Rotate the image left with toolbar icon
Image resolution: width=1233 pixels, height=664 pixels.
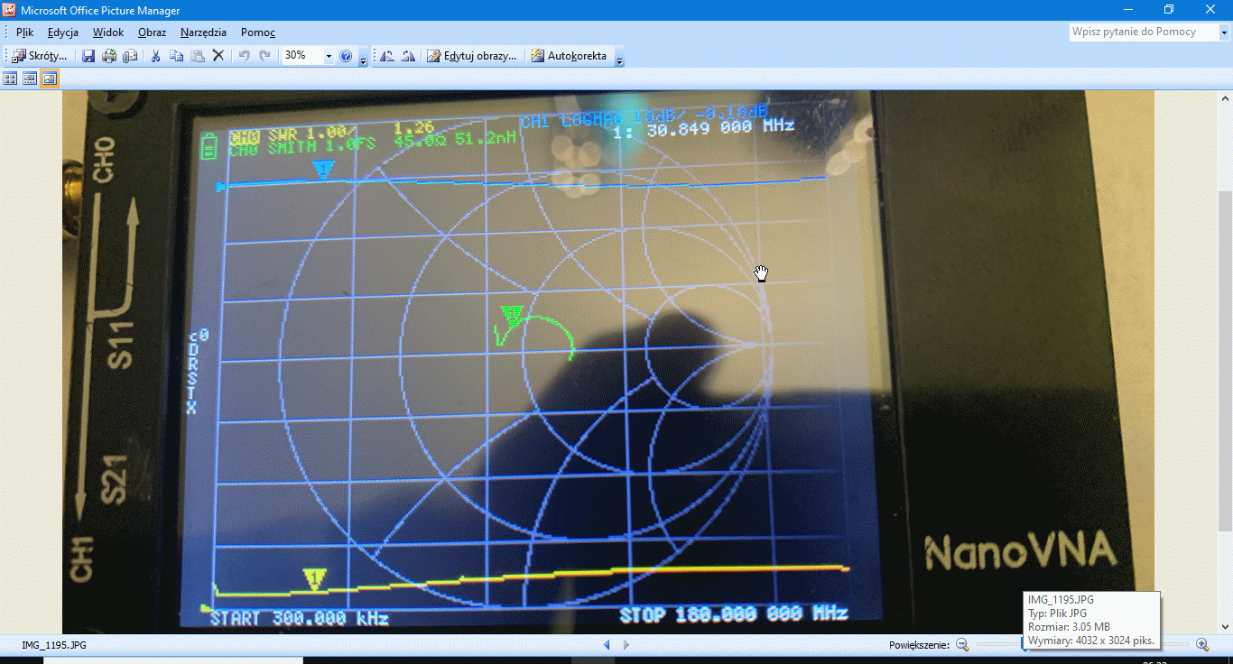pos(386,56)
